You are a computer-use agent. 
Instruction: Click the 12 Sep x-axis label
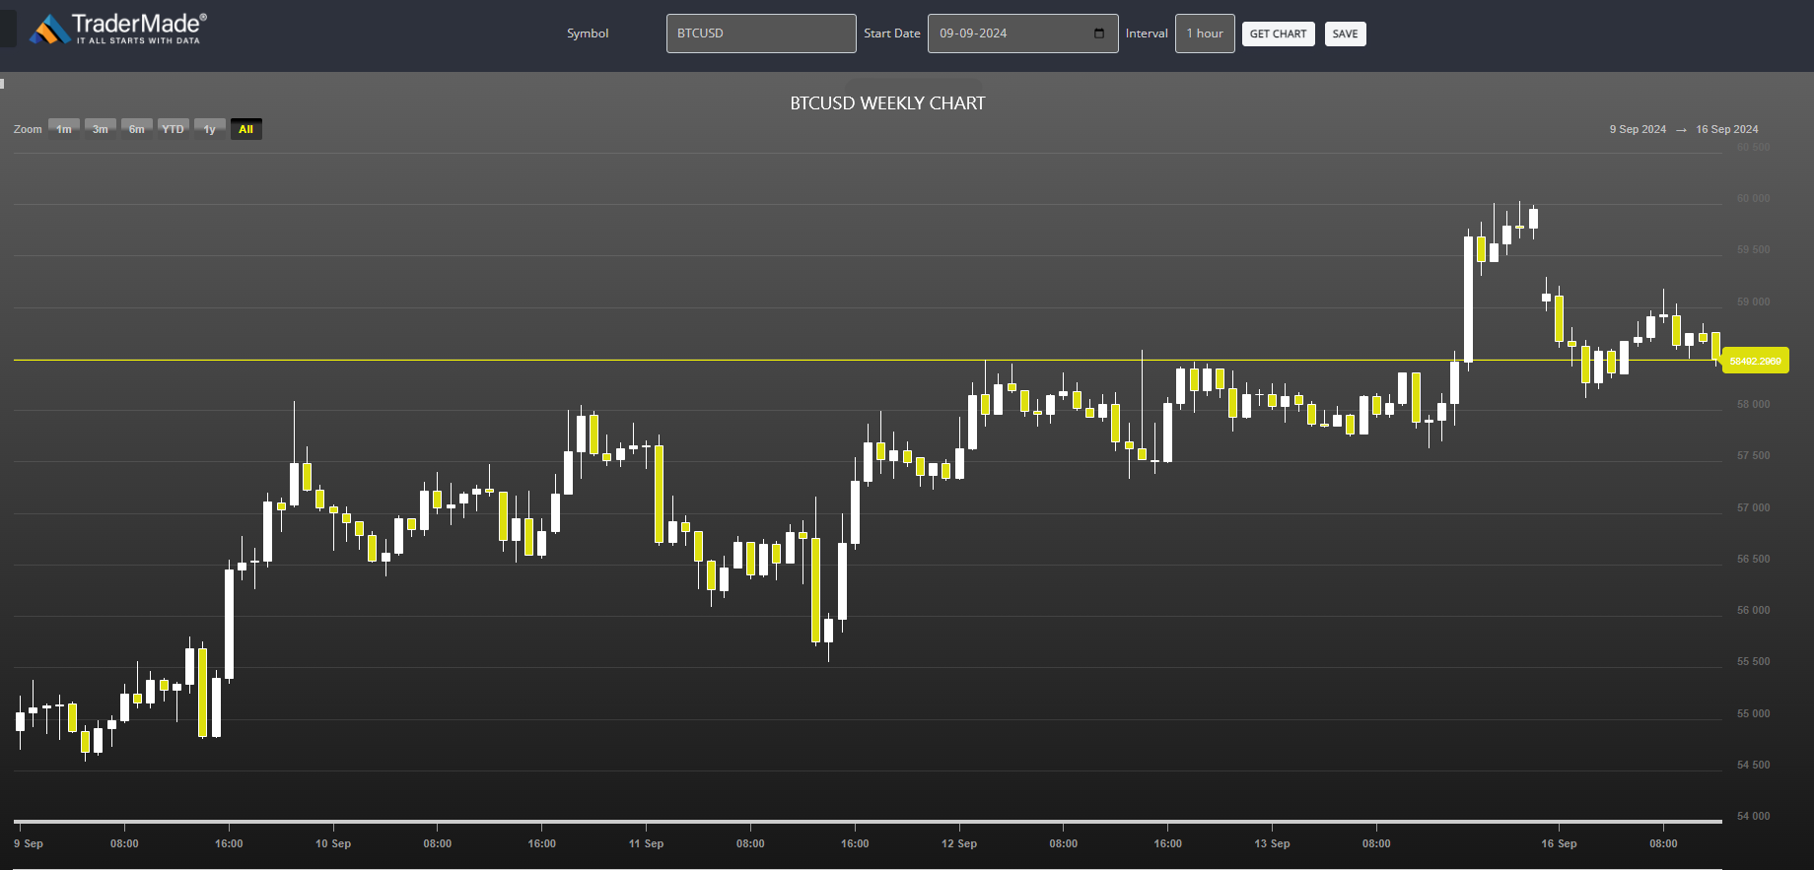pyautogui.click(x=959, y=843)
